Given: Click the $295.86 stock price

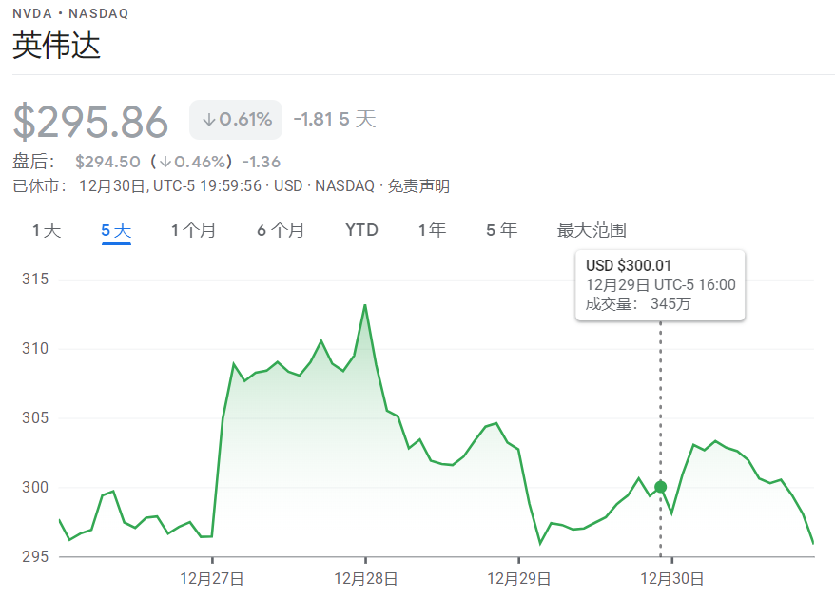Looking at the screenshot, I should tap(90, 122).
